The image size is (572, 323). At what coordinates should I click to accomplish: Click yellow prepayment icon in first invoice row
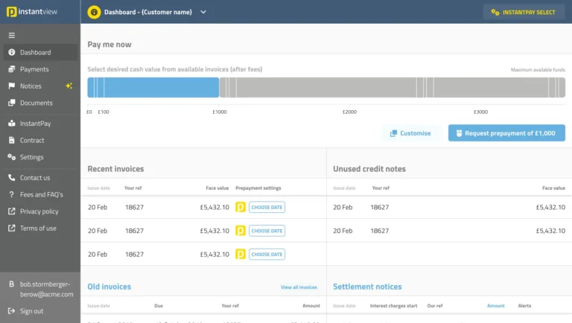click(x=241, y=207)
